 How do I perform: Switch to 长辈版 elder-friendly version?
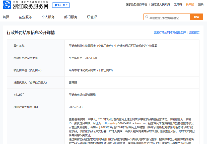click(x=190, y=4)
